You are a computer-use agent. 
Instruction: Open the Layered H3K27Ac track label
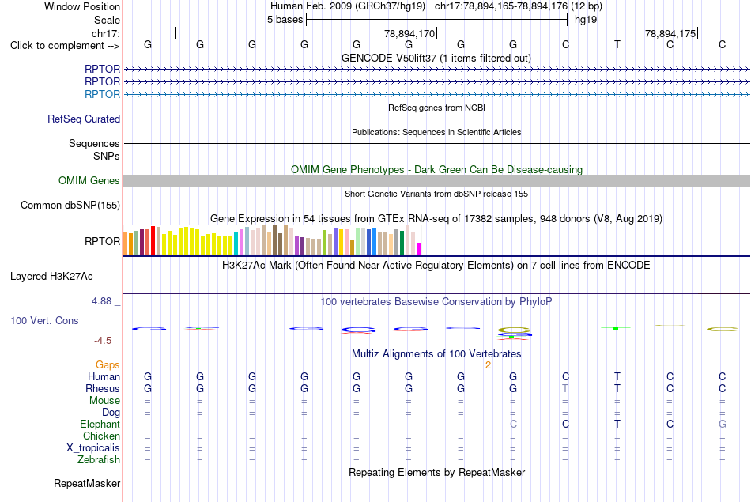[x=51, y=277]
